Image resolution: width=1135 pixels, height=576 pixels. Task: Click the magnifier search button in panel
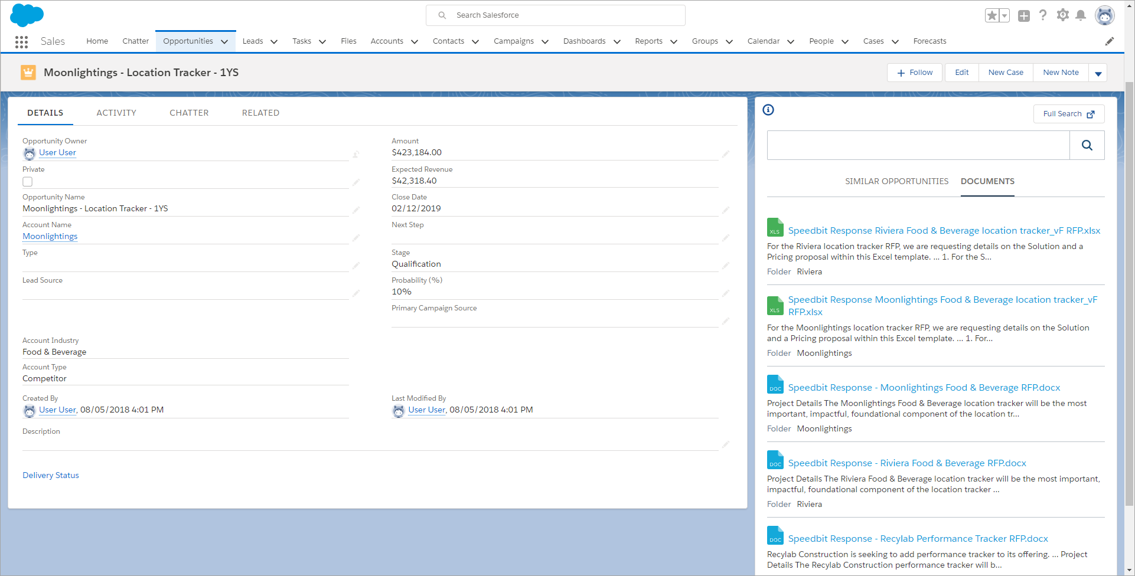click(1087, 145)
